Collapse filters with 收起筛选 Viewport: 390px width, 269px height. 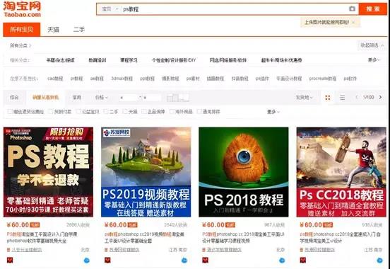click(372, 45)
